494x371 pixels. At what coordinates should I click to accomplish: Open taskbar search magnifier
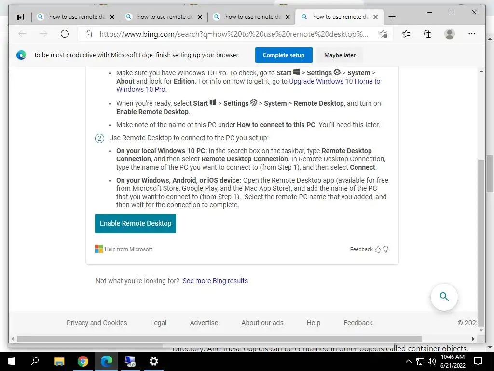pyautogui.click(x=35, y=361)
